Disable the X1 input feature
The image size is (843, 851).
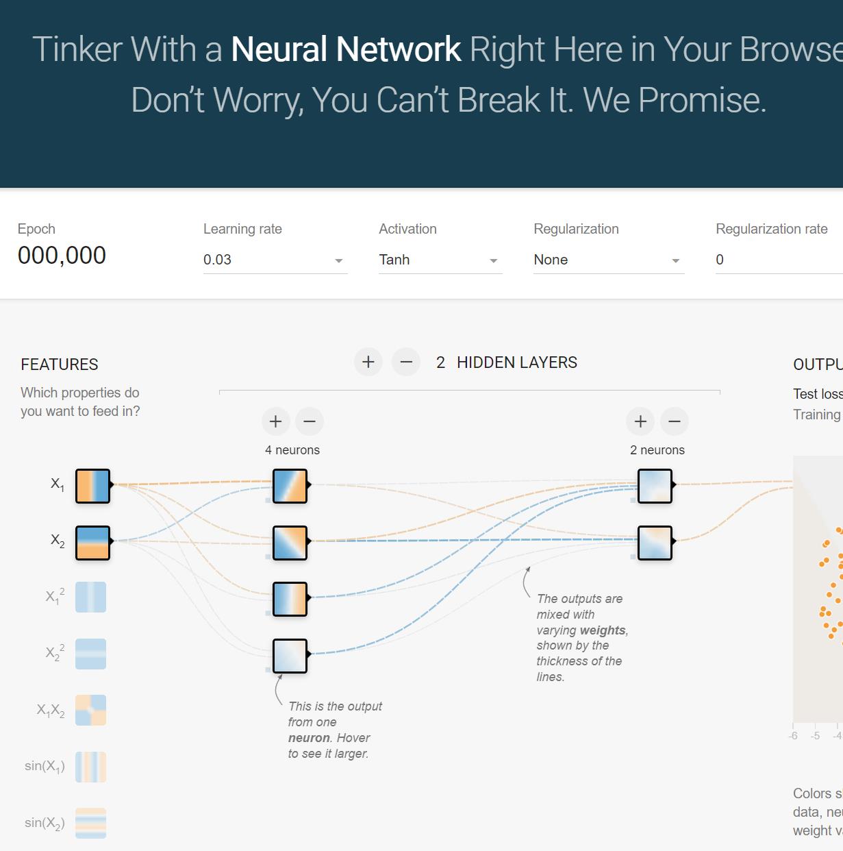coord(92,486)
